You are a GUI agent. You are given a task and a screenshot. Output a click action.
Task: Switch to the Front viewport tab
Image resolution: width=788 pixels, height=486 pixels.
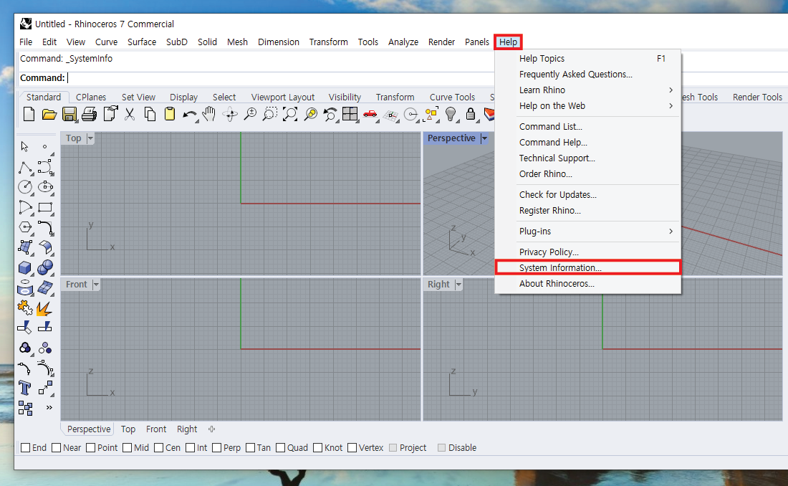click(155, 429)
